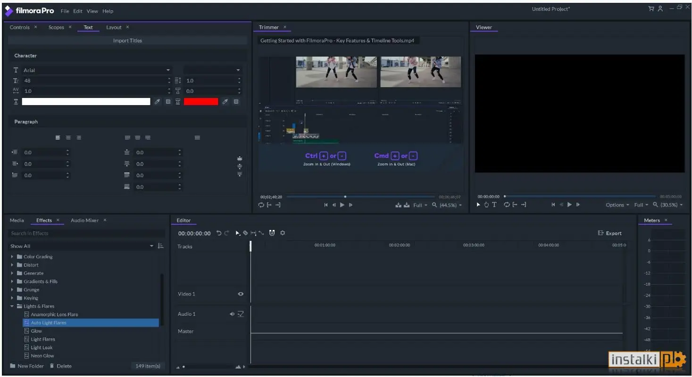
Task: Switch to the Scopes tab
Action: pos(56,27)
